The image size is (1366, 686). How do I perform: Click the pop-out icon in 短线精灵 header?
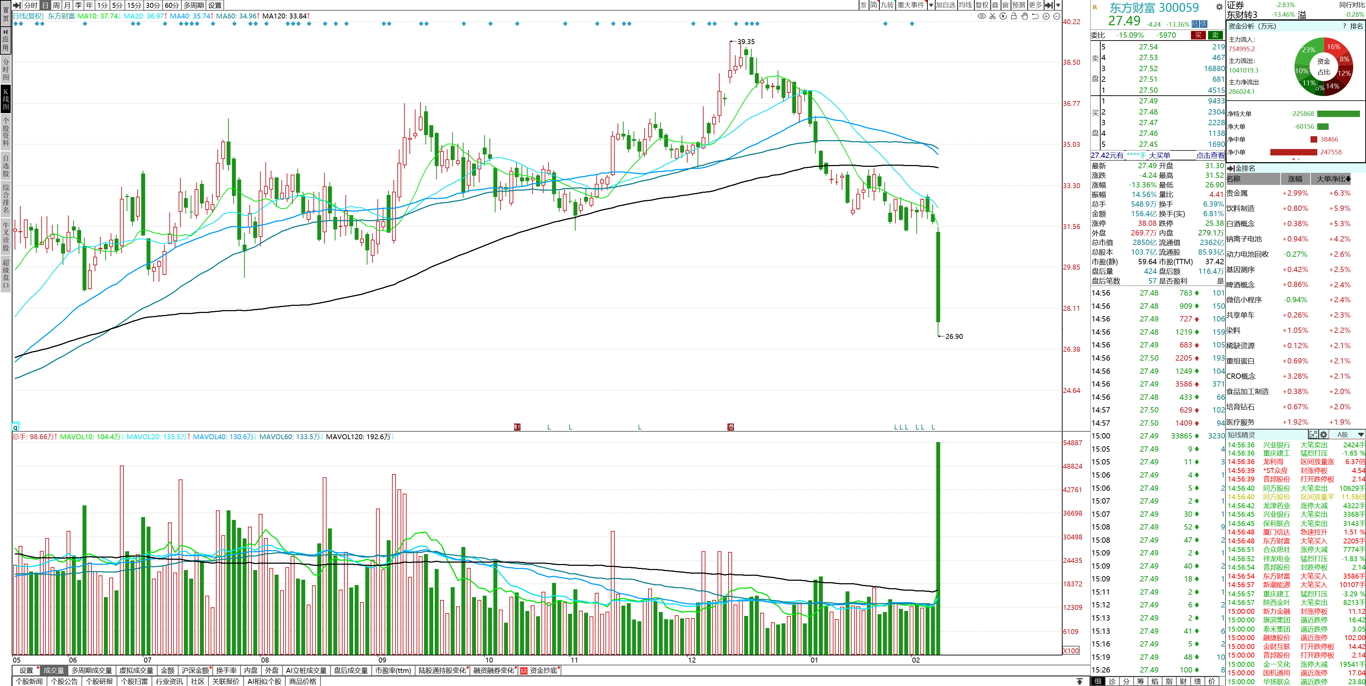pos(1313,435)
